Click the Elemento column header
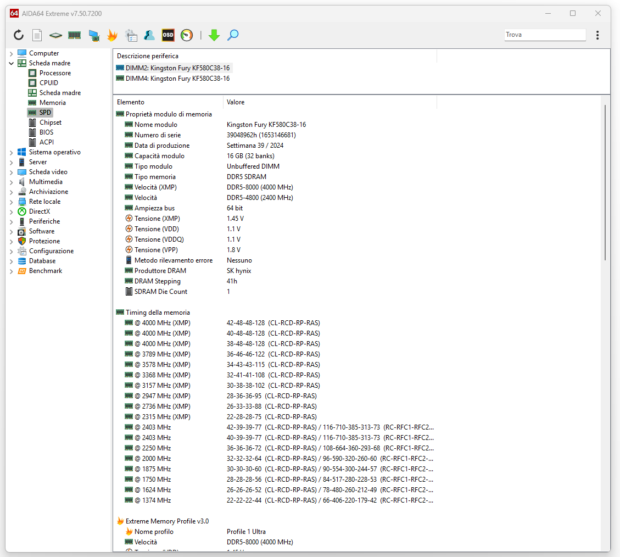 point(168,102)
